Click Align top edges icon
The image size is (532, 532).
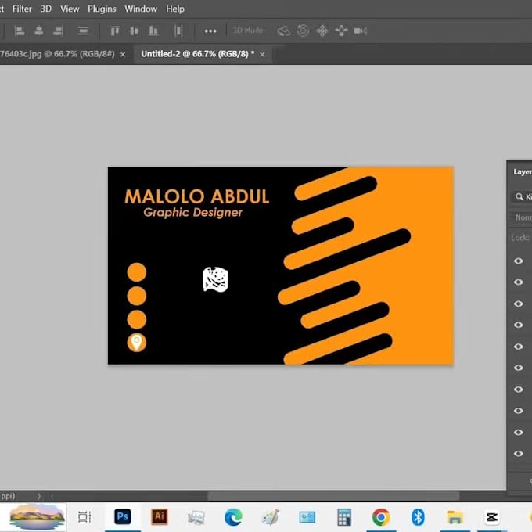click(115, 31)
